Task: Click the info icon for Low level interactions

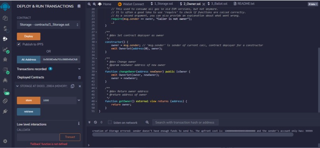Action: [x=79, y=124]
